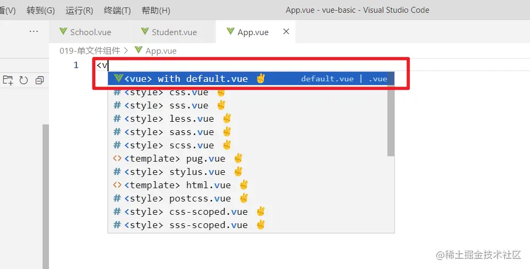Open the 转到(G) menu

[x=40, y=10]
